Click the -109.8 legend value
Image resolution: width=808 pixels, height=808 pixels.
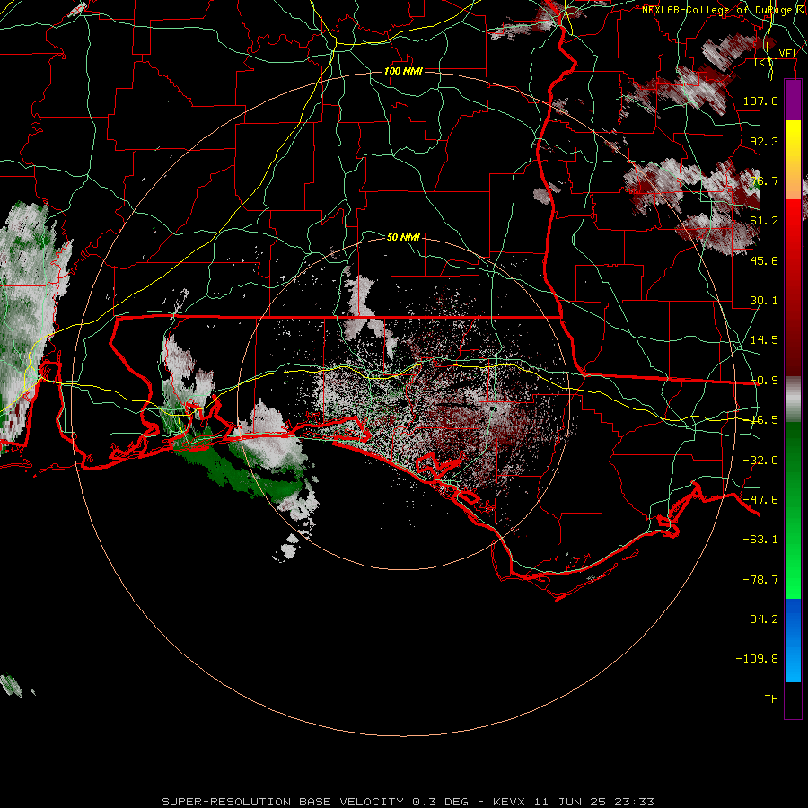pyautogui.click(x=757, y=659)
